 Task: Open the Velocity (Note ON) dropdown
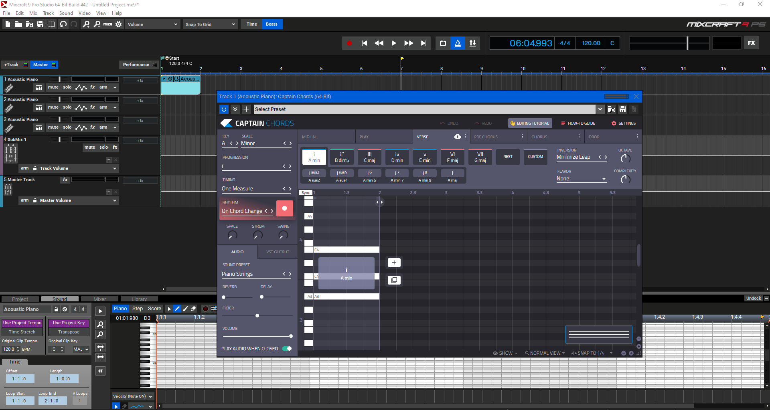[132, 396]
